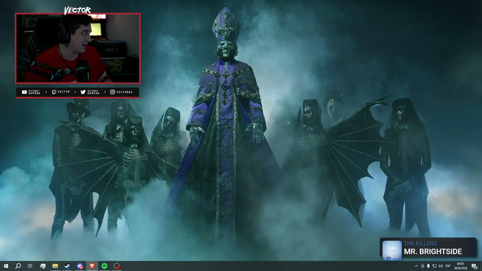Switch to Brave browser in taskbar
This screenshot has width=482, height=271.
pyautogui.click(x=92, y=266)
